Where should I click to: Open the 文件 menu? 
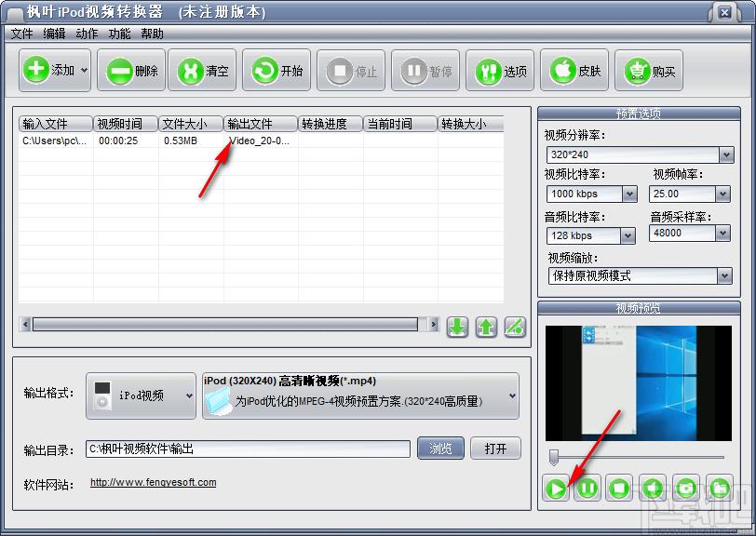point(21,33)
